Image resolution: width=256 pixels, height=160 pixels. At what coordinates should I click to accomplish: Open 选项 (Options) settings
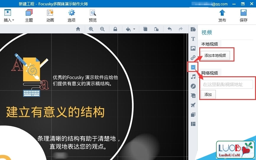(x=72, y=16)
